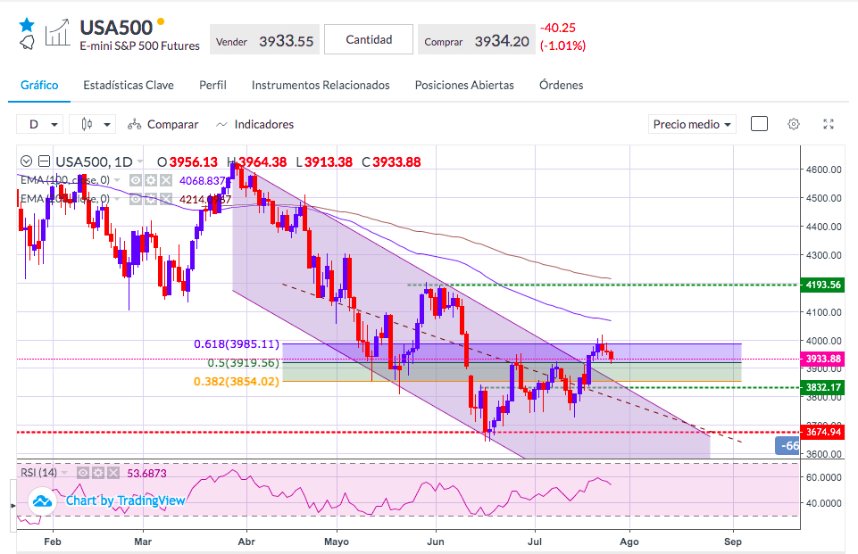Collapse the indicator legend with circled chevron
Image resolution: width=858 pixels, height=554 pixels.
pos(26,161)
